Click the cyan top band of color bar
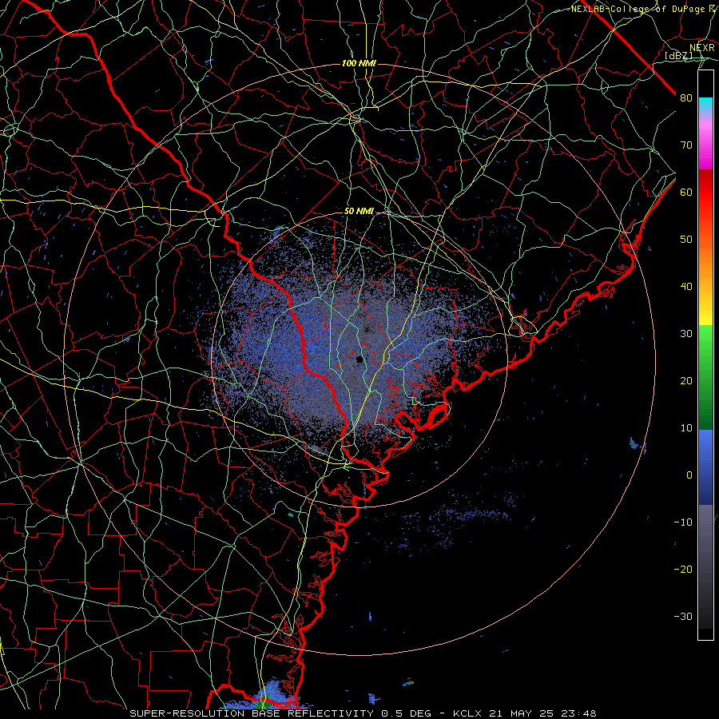Screen dimensions: 719x719 [x=705, y=105]
